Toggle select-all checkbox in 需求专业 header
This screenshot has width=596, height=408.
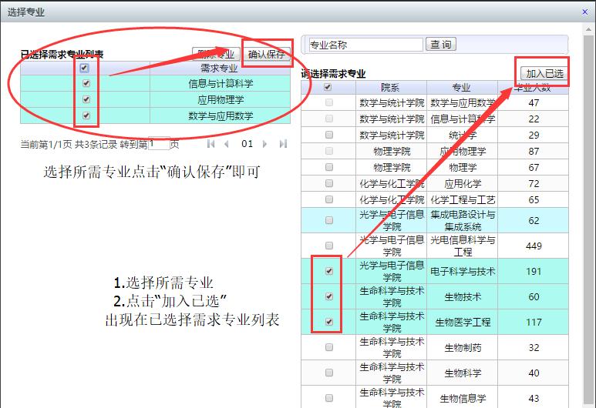tap(86, 68)
